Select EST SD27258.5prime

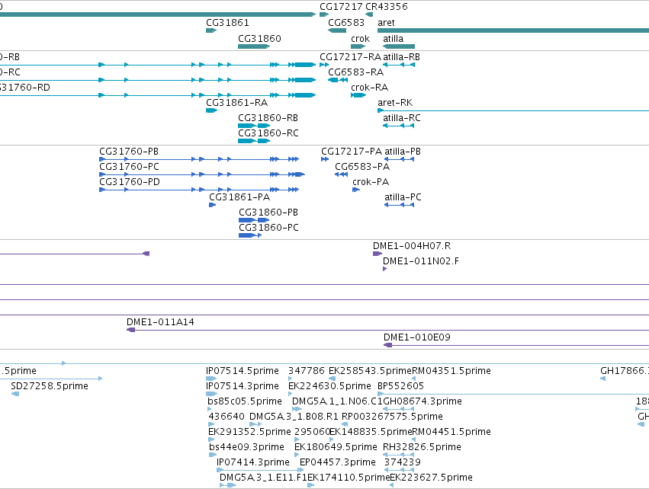(x=50, y=386)
